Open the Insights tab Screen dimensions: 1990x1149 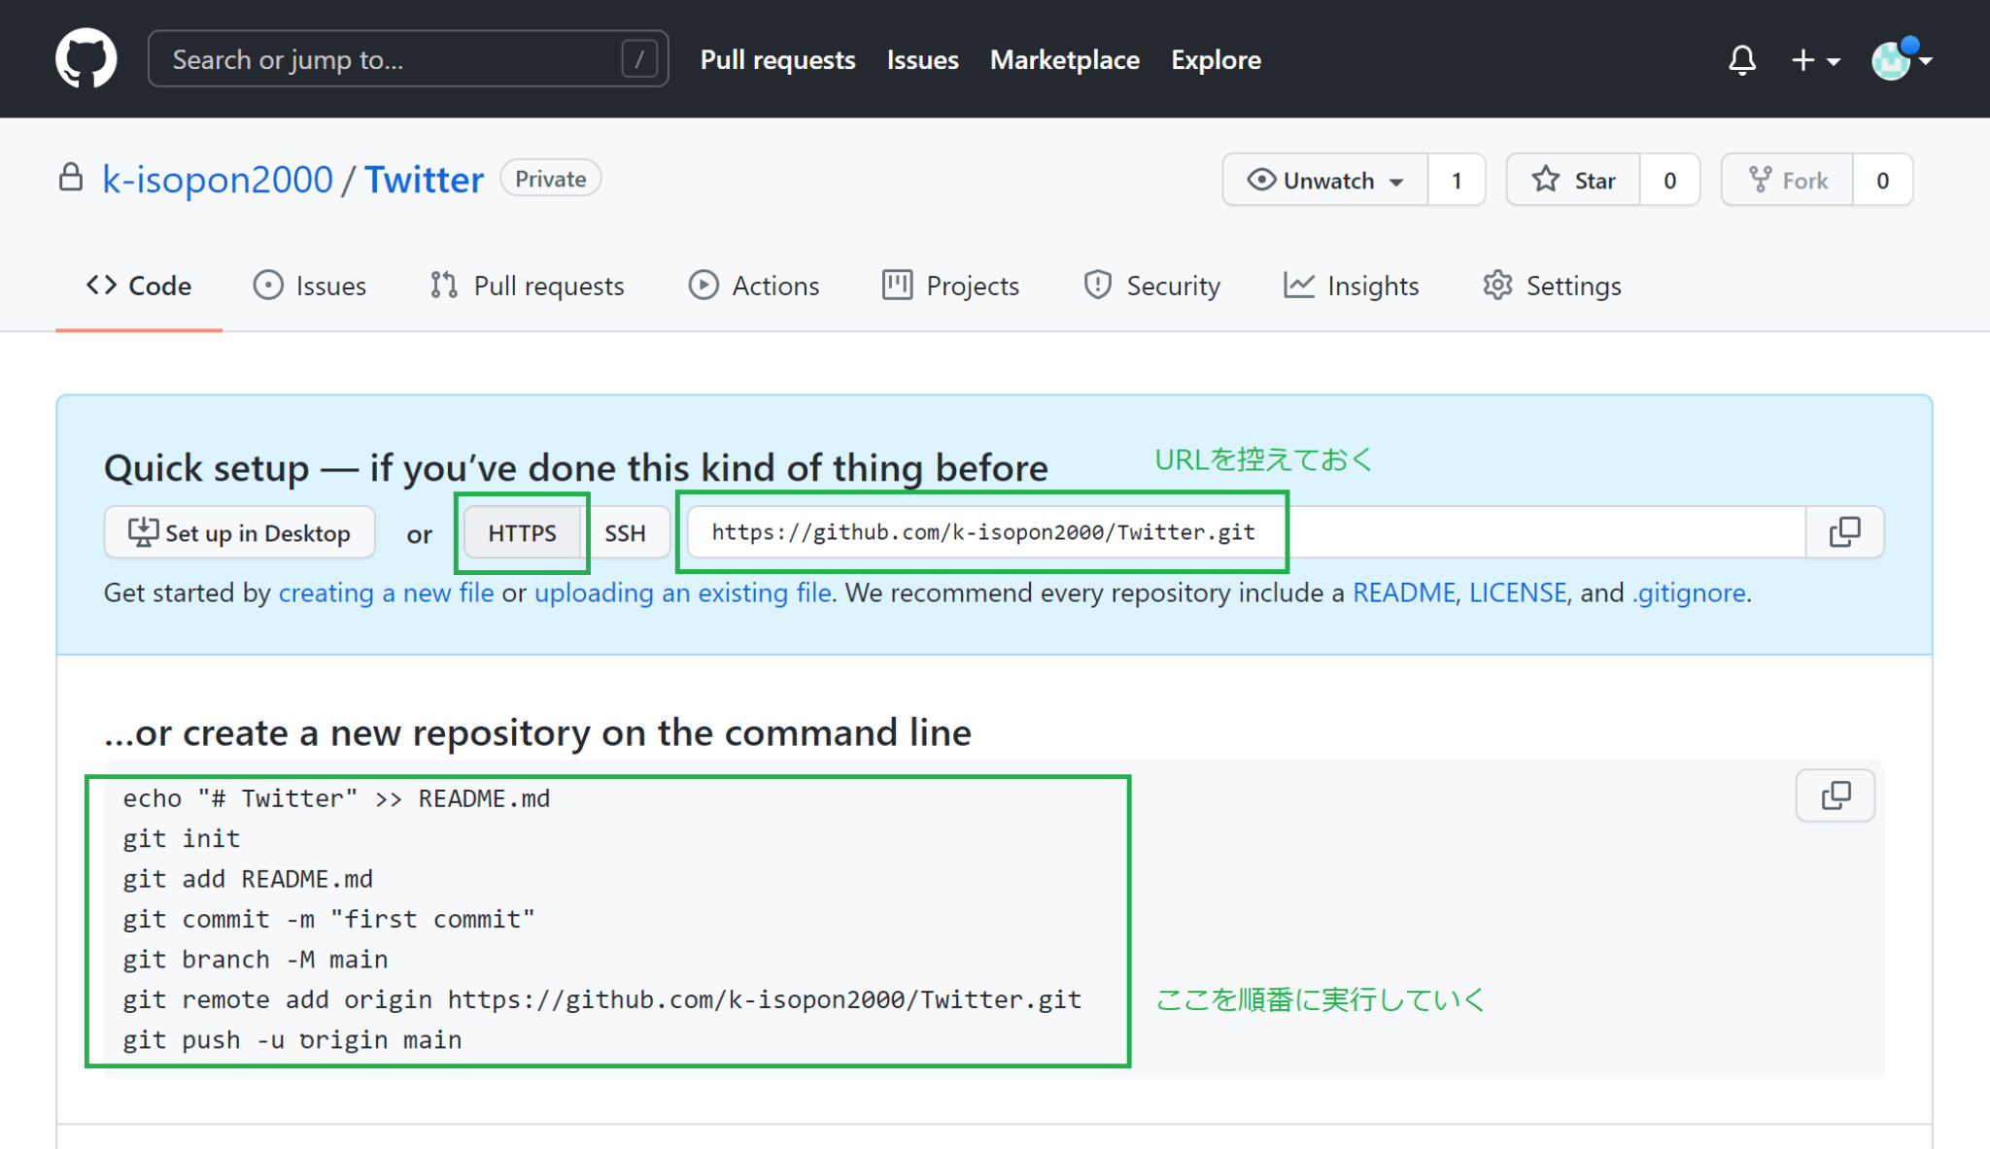(1352, 286)
